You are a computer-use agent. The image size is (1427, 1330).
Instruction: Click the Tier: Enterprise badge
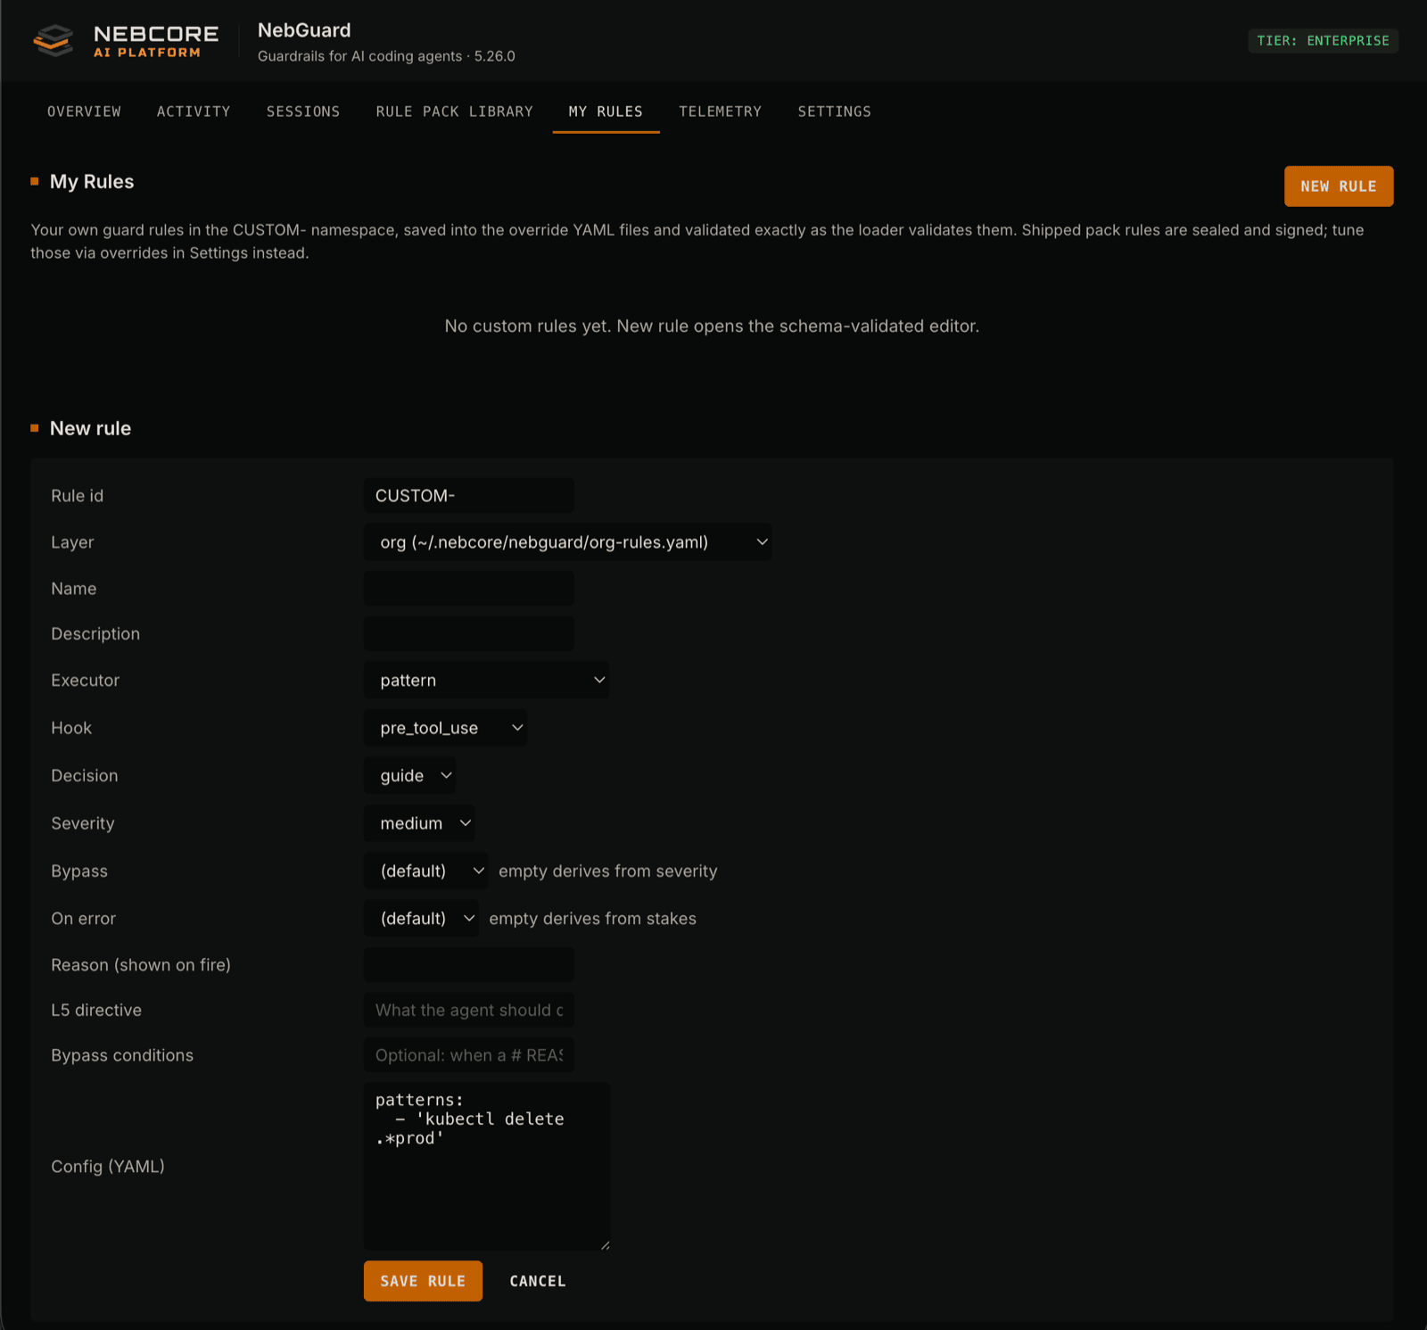pos(1323,41)
